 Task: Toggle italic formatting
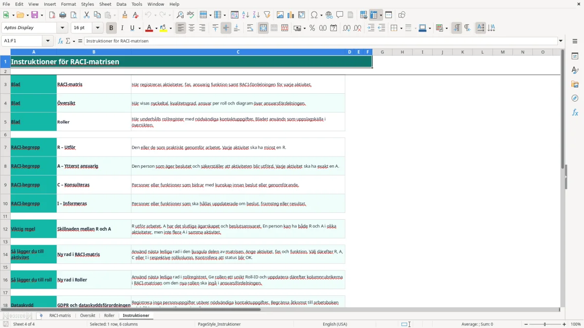pyautogui.click(x=122, y=28)
